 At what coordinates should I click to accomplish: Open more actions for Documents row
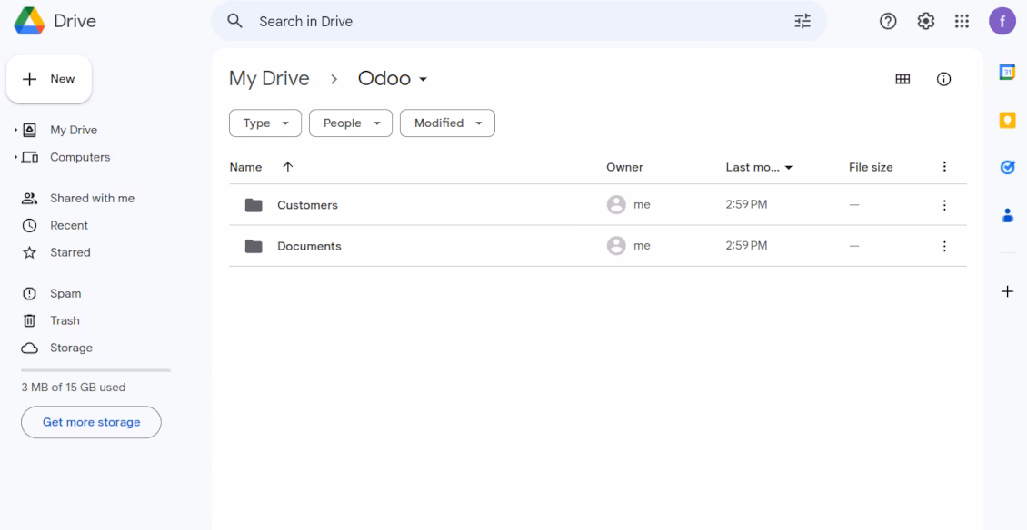[944, 246]
